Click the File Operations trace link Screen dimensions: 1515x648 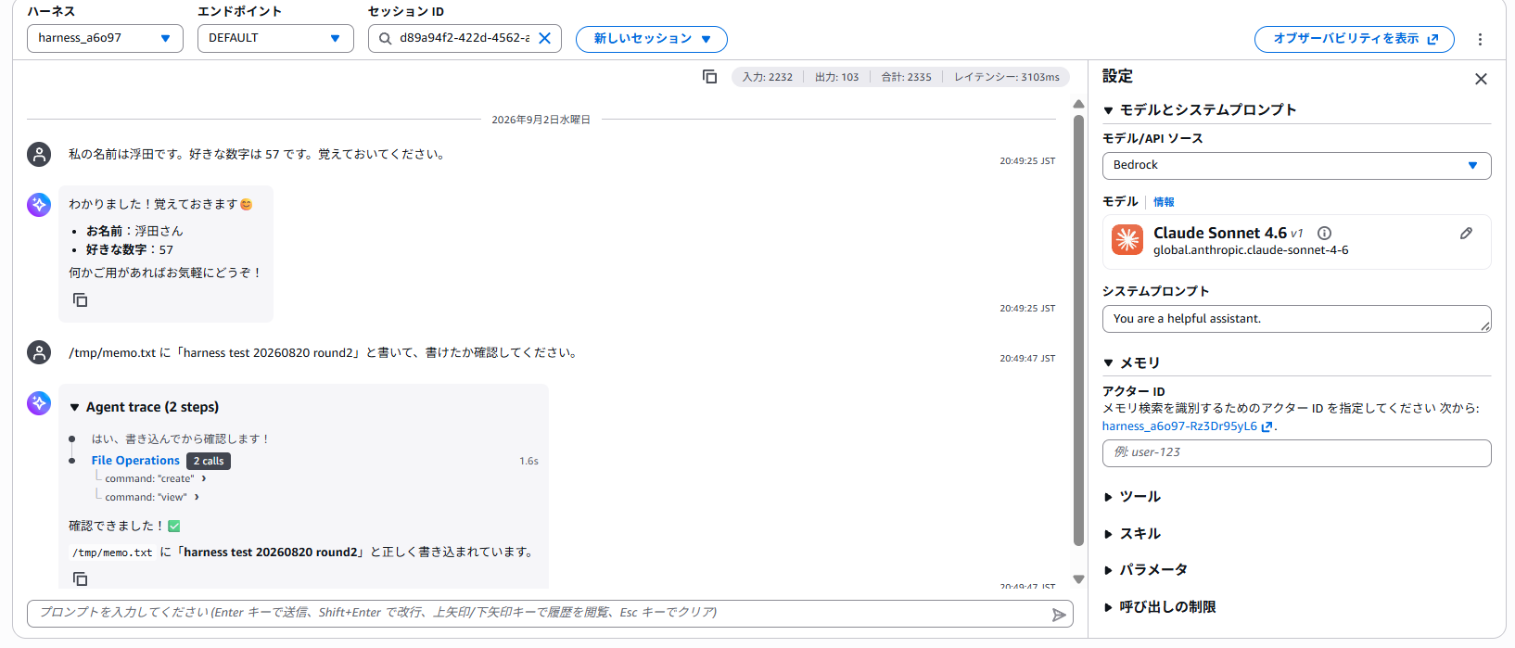[x=135, y=461]
